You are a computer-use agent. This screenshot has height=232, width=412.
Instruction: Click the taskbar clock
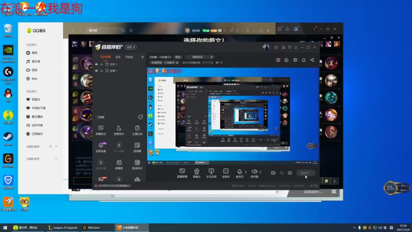(403, 228)
